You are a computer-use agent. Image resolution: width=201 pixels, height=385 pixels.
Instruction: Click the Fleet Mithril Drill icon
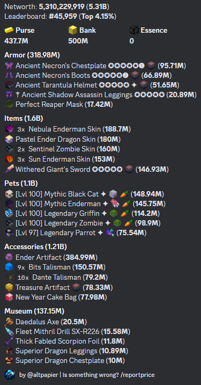[x=9, y=332]
